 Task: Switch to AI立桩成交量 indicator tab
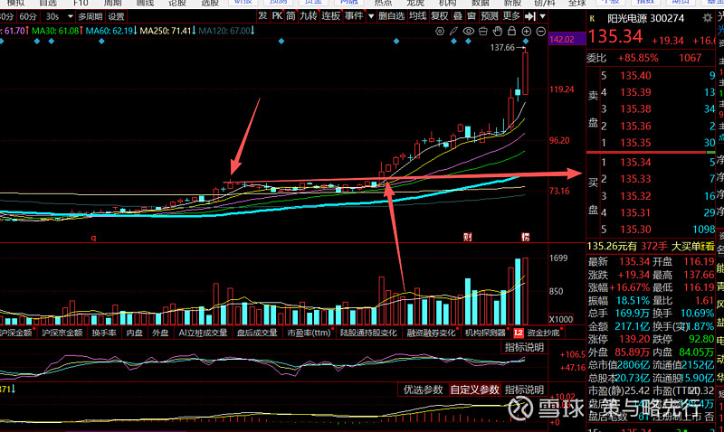(203, 333)
